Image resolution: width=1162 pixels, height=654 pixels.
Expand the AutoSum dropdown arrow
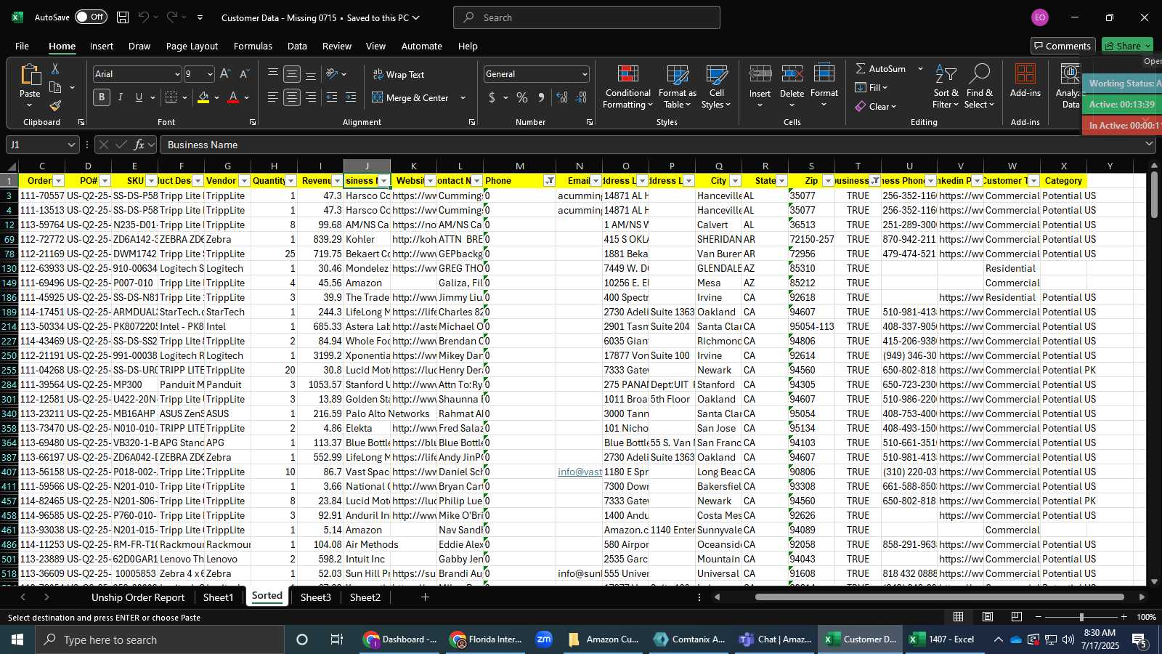[920, 68]
